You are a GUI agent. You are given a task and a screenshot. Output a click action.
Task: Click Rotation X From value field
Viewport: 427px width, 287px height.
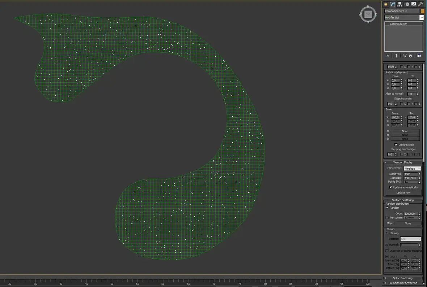pyautogui.click(x=395, y=81)
